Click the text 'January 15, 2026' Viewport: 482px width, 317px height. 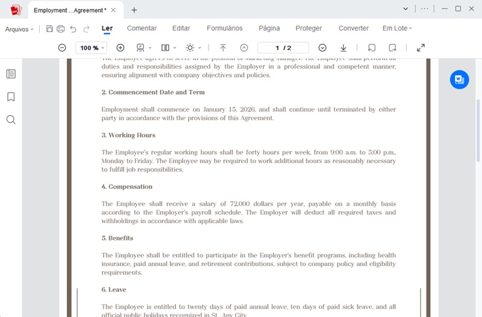(x=229, y=109)
